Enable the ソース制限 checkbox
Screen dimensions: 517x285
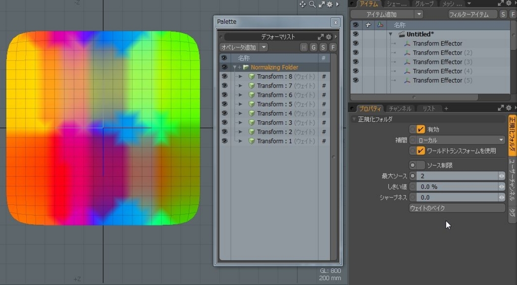coord(421,165)
